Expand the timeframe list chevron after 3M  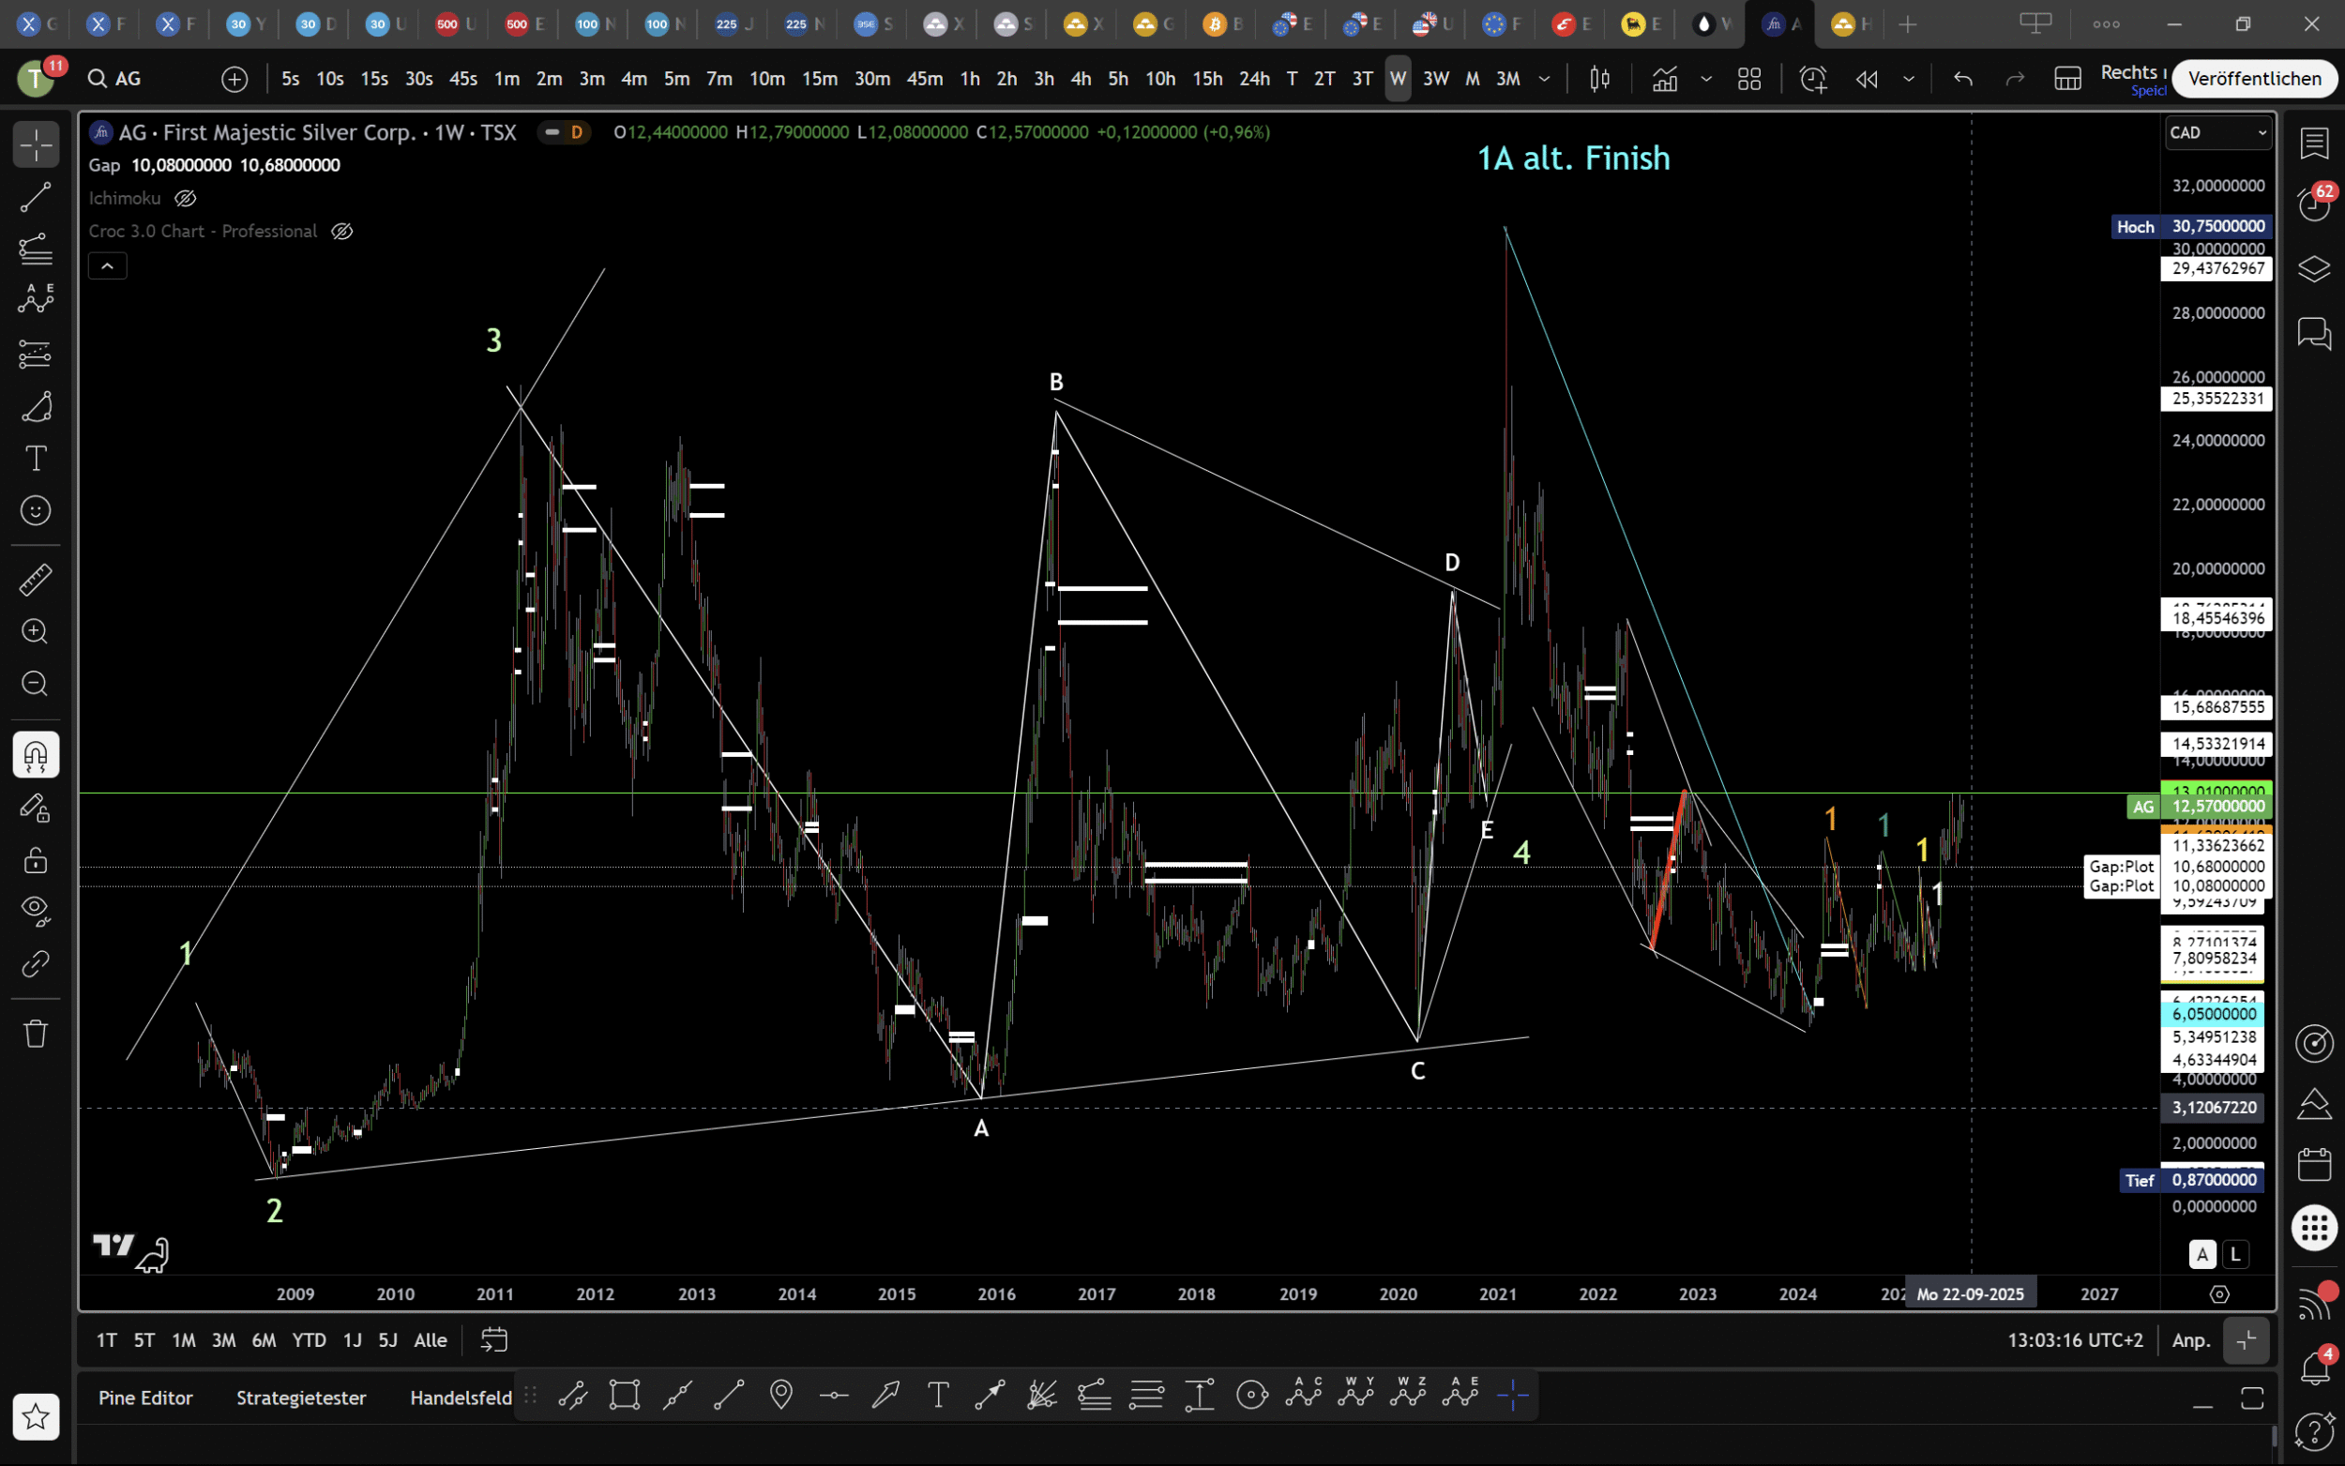pos(1544,79)
